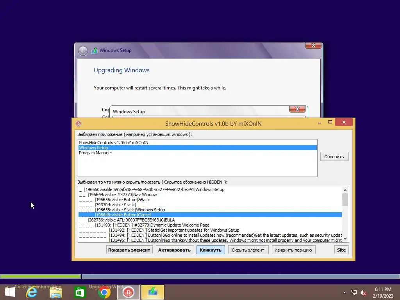Screen dimensions: 400x300
Task: Open the Windows Start button
Action: 10,292
